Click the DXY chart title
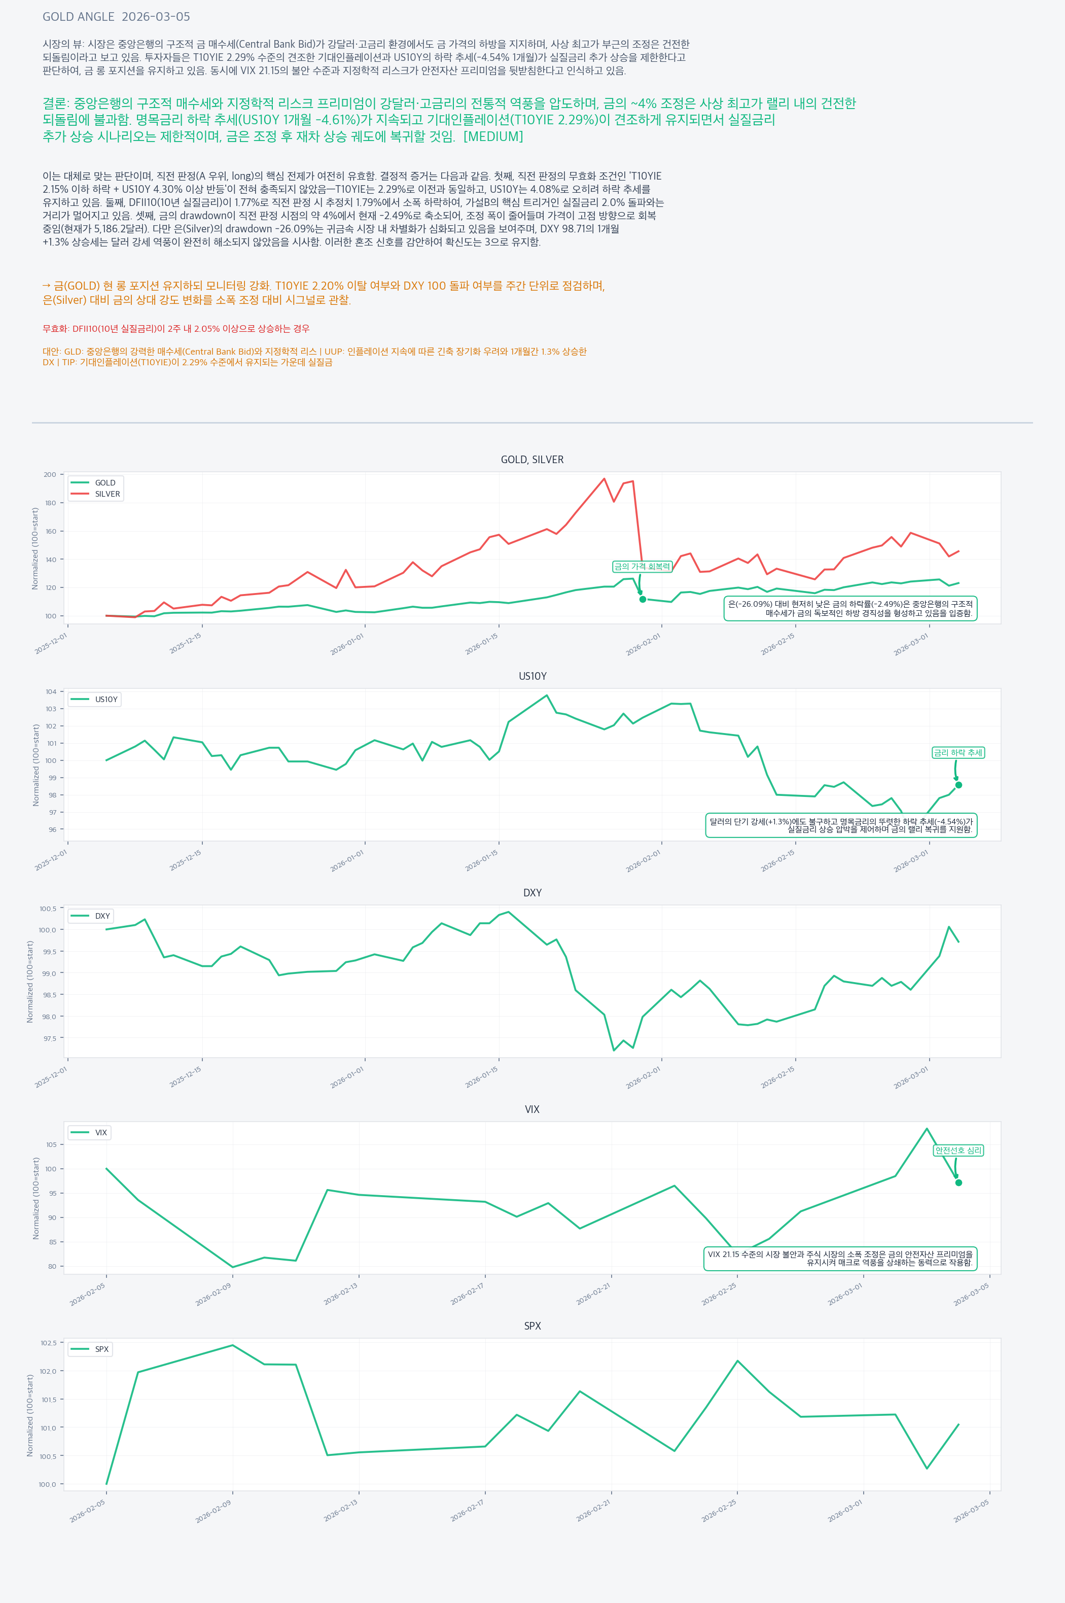The width and height of the screenshot is (1065, 1603). (532, 893)
